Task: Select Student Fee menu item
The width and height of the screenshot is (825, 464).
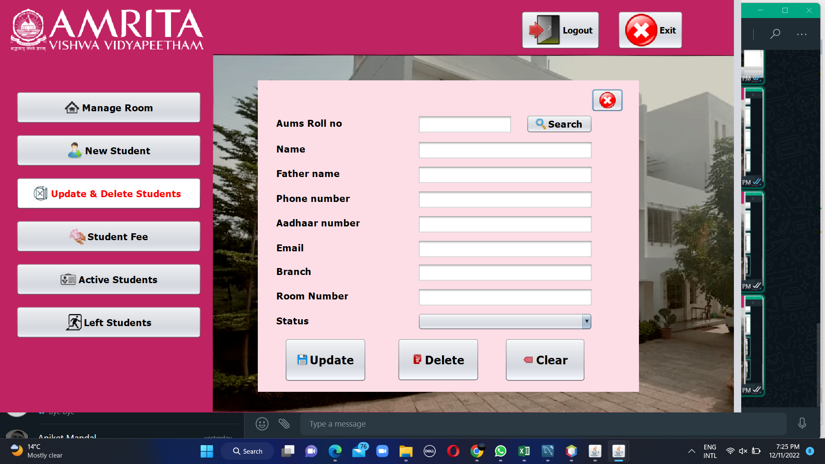Action: (109, 237)
